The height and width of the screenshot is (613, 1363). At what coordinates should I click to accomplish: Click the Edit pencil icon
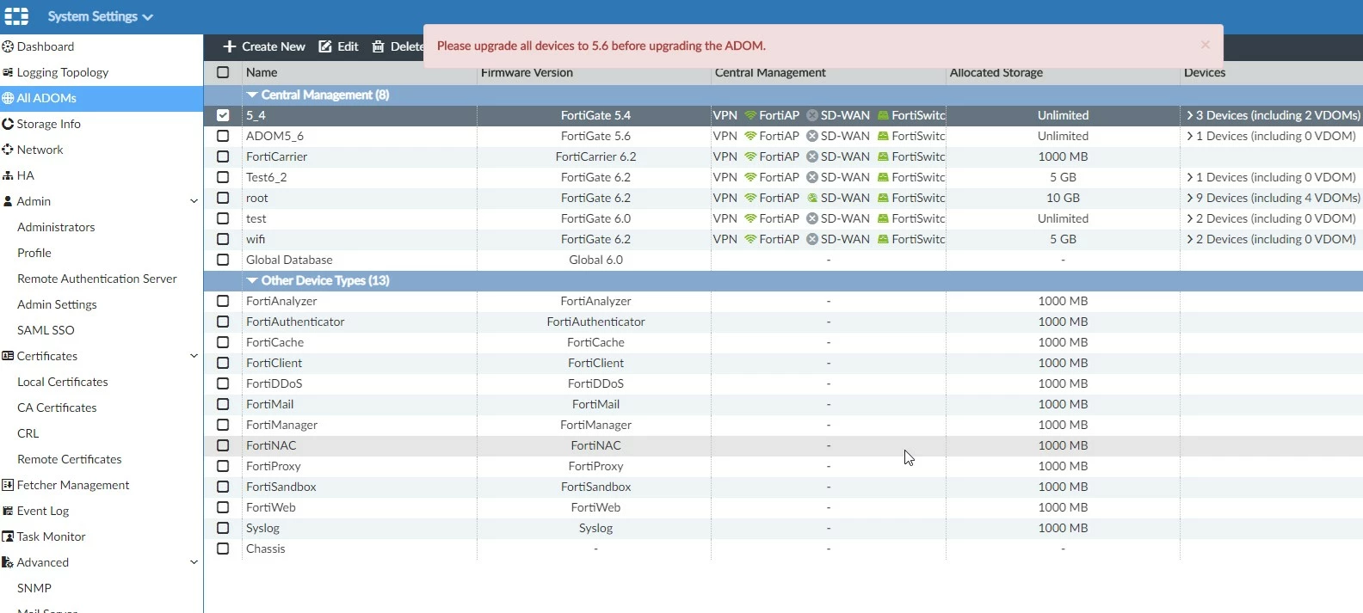[x=325, y=46]
